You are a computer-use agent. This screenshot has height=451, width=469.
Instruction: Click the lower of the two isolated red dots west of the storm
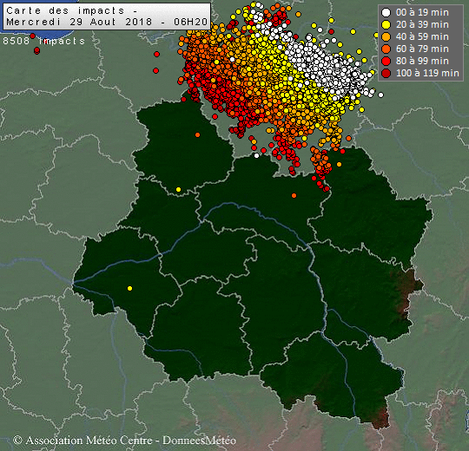point(155,71)
